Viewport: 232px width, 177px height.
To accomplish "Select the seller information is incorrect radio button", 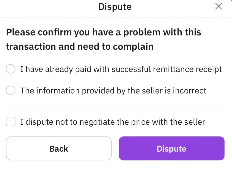I will (x=11, y=91).
